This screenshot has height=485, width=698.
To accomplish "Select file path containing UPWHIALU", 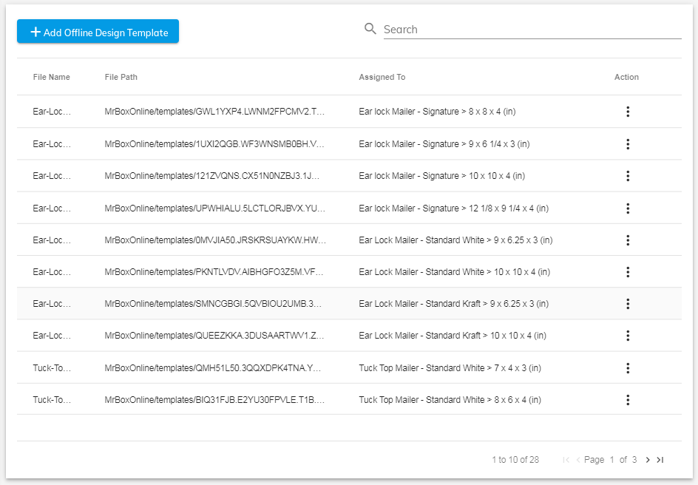I will point(215,208).
